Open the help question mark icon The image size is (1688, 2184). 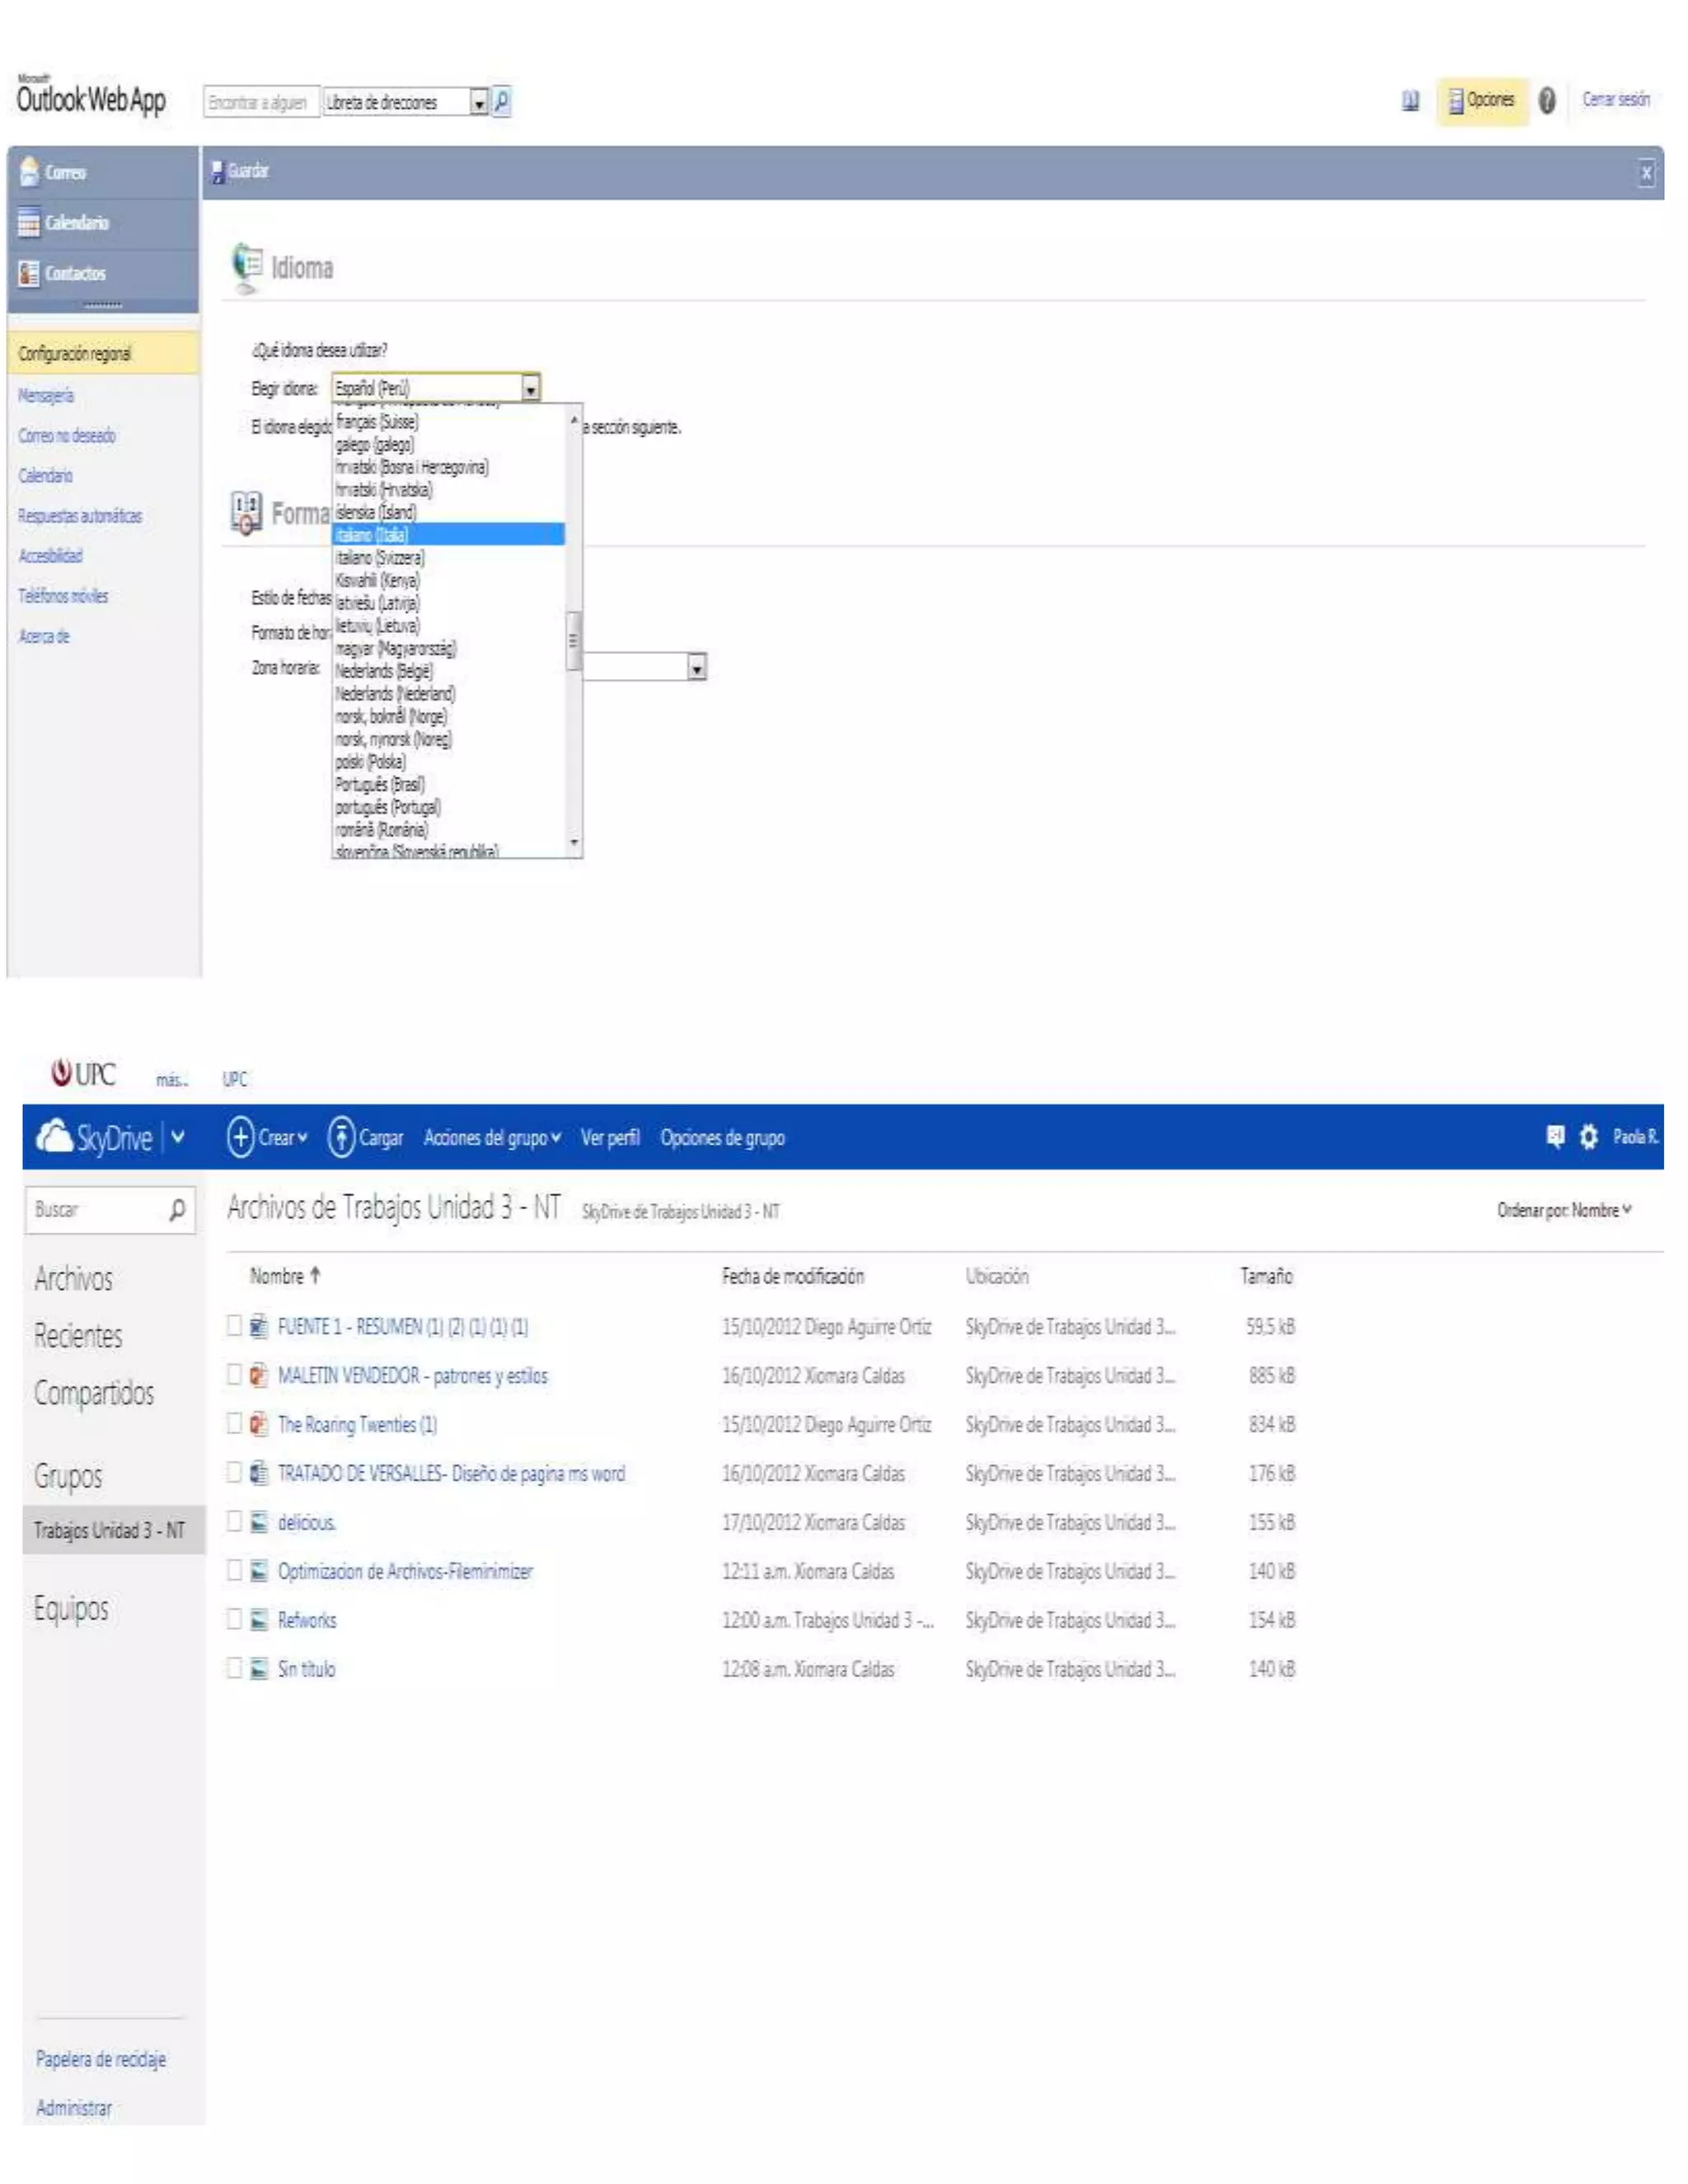(1547, 100)
